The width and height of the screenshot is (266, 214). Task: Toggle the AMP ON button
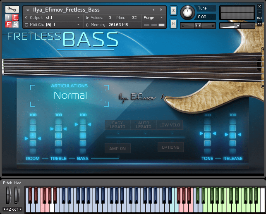(x=117, y=148)
